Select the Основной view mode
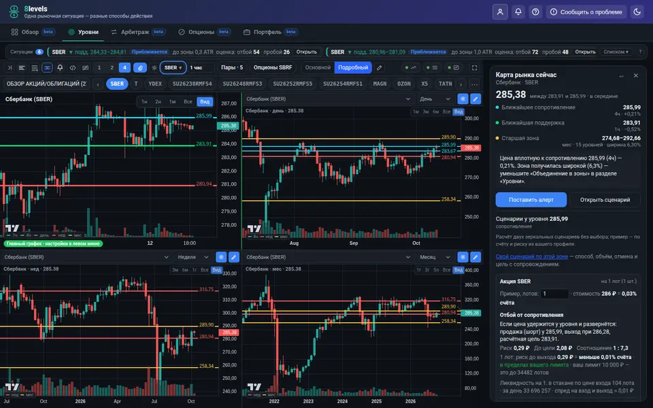Viewport: 653px width, 408px height. (x=318, y=67)
